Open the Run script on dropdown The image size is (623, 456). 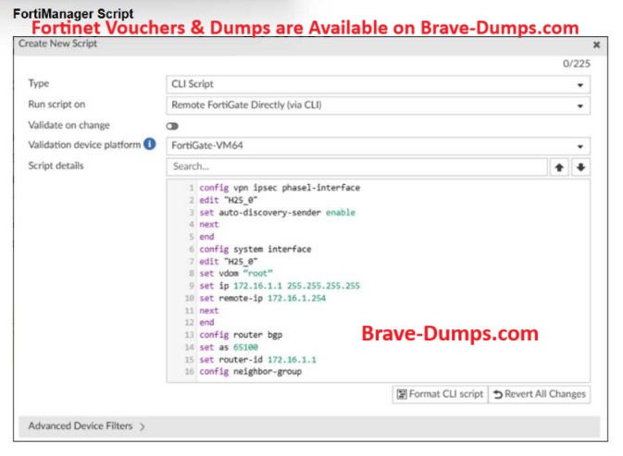(378, 105)
